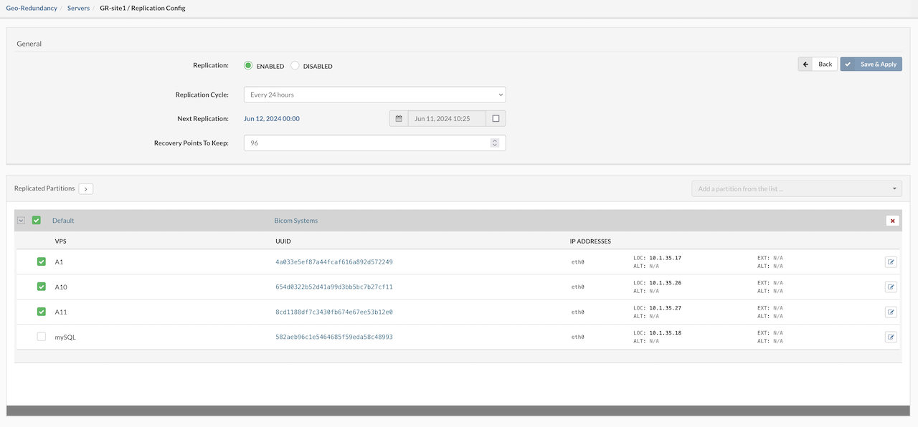
Task: Expand the Replicated Partitions arrow button
Action: pyautogui.click(x=86, y=189)
